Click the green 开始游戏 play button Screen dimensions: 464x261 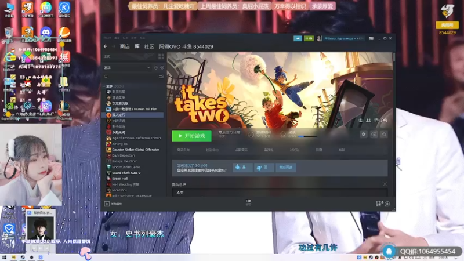pos(192,136)
